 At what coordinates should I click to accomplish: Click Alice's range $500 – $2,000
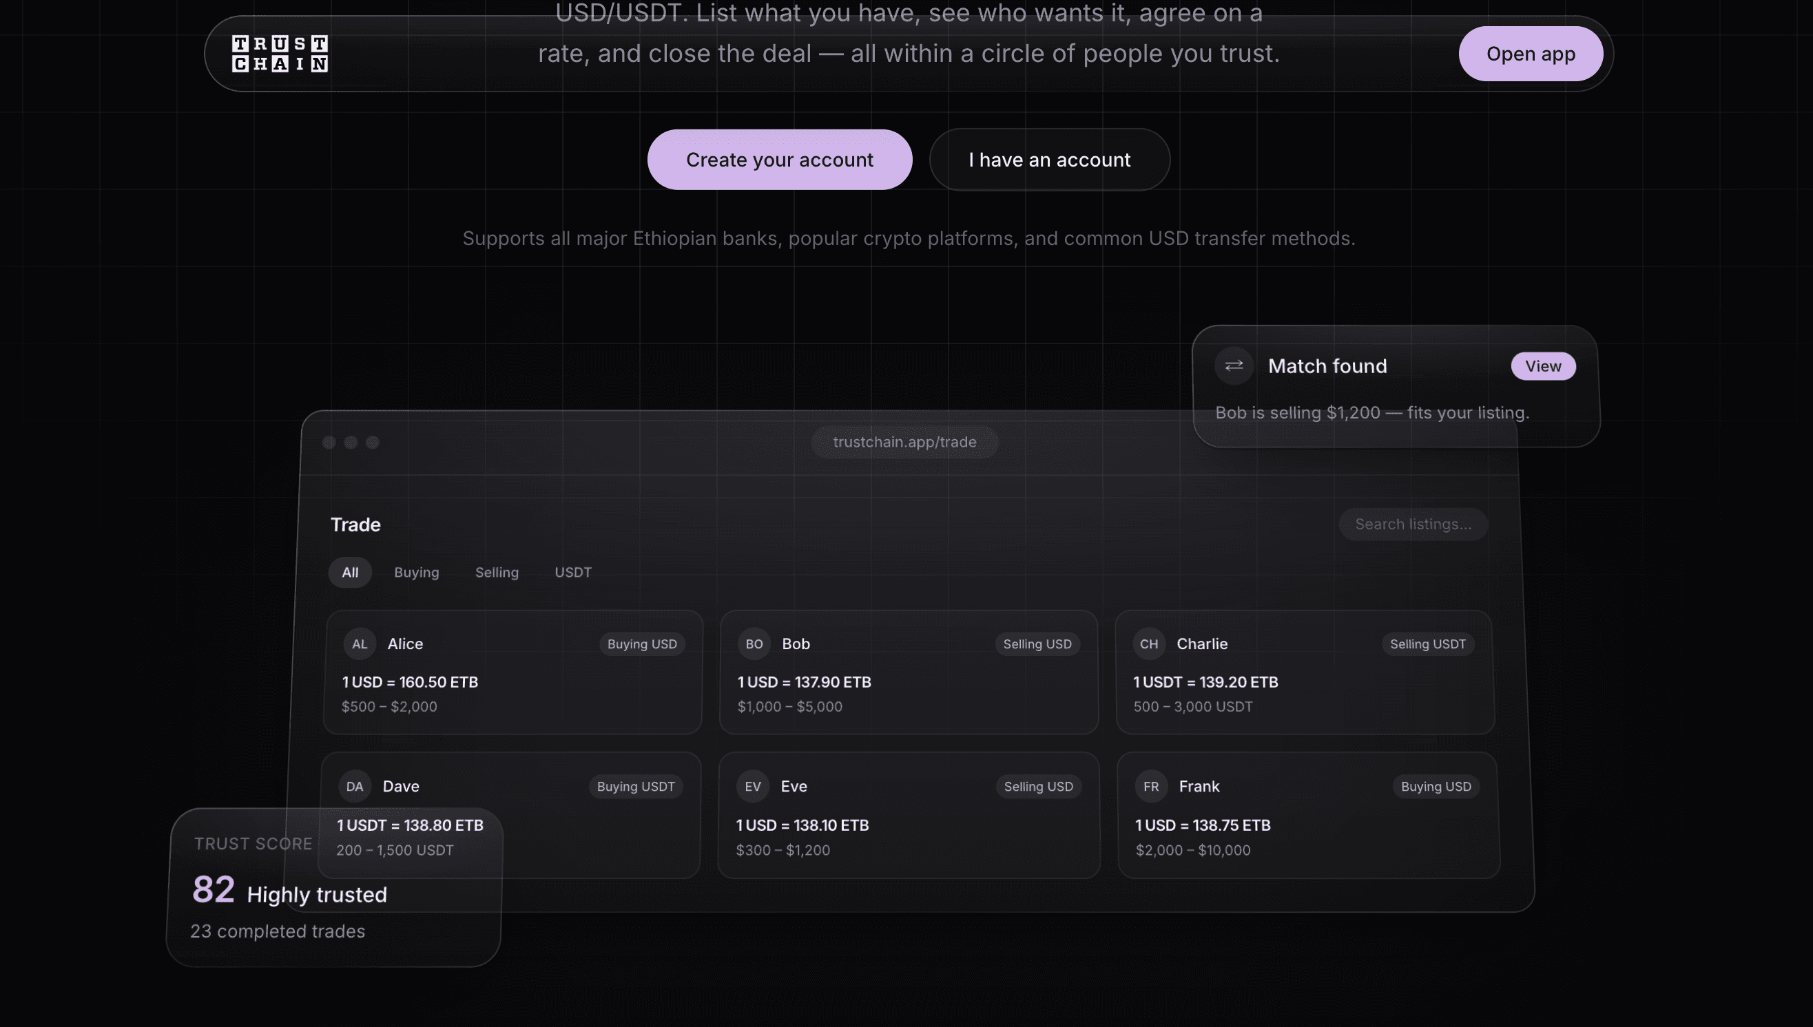click(x=390, y=707)
